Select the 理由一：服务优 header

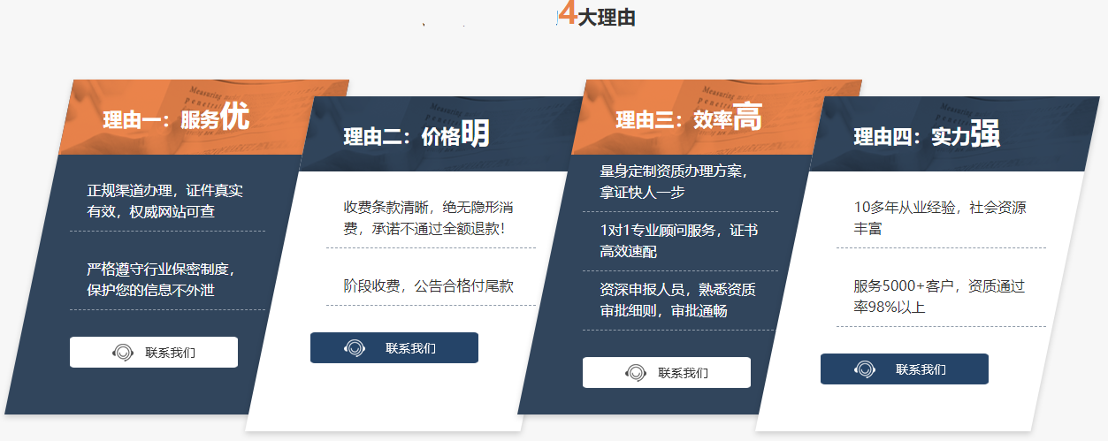(176, 118)
